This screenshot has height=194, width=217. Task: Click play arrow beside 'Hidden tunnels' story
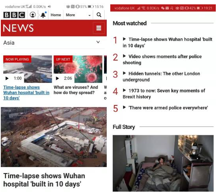click(124, 73)
